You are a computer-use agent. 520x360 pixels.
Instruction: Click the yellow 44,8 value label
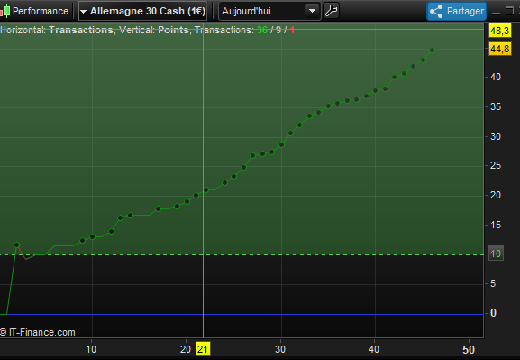point(500,49)
